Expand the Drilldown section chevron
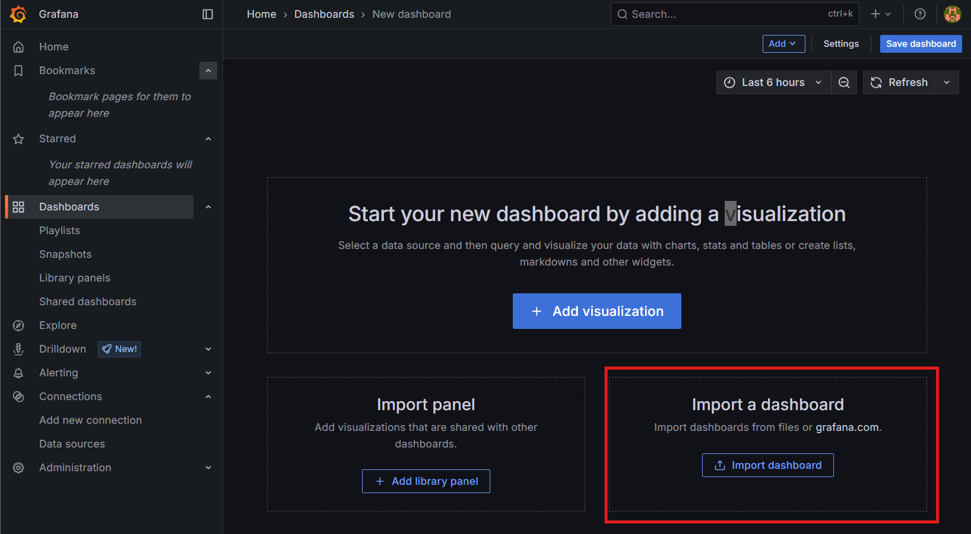The height and width of the screenshot is (534, 971). [x=208, y=349]
